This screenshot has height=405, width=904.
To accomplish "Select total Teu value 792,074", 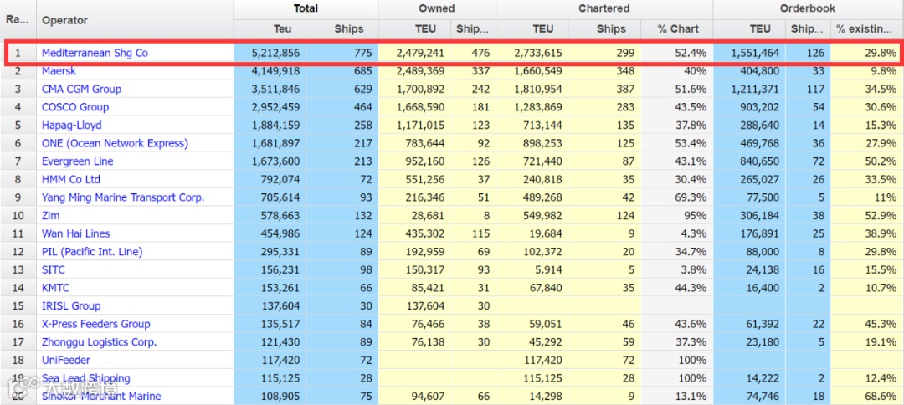I will click(x=280, y=179).
